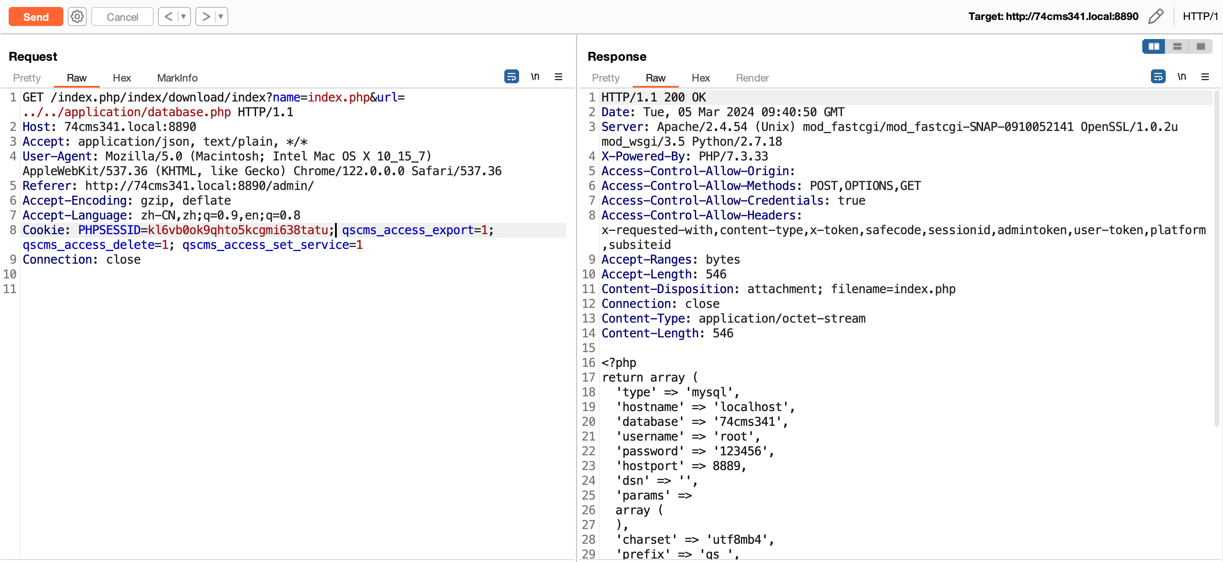Open request settings gear icon
This screenshot has height=562, width=1223.
(x=77, y=16)
